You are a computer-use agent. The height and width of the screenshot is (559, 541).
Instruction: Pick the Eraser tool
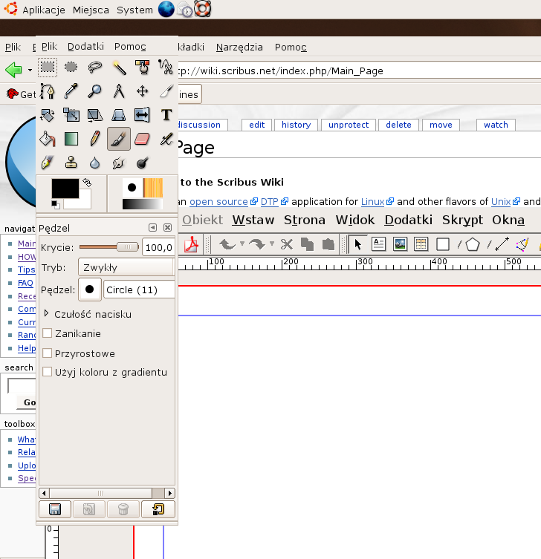coord(143,139)
